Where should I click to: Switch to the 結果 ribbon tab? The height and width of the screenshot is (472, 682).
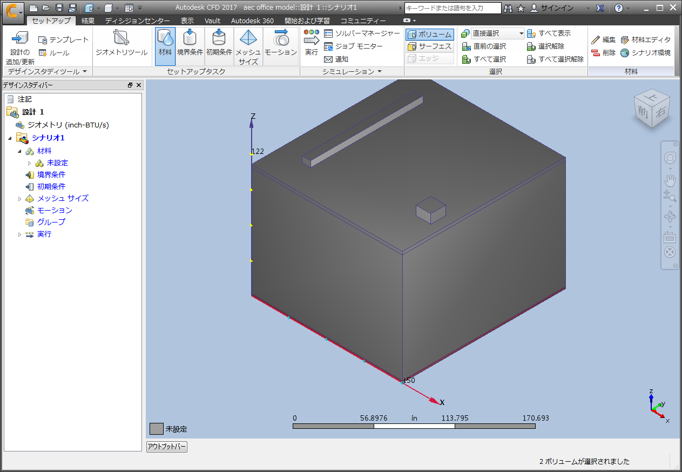[x=88, y=21]
